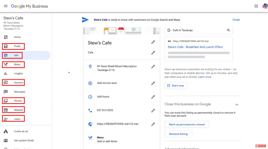This screenshot has width=268, height=149.
Task: Click the Users add-person icon
Action: [6, 119]
